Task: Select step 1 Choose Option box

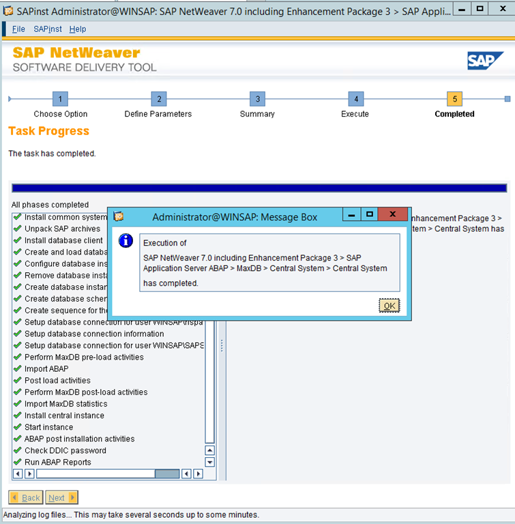Action: pos(60,99)
